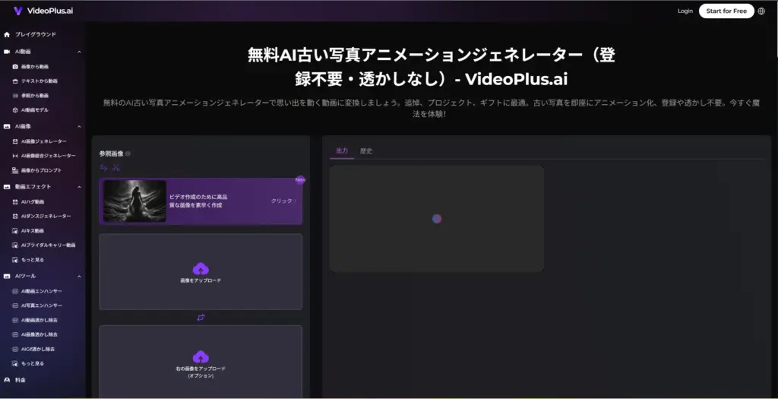The image size is (778, 399).
Task: Click the icon beside 動画エフェクト section
Action: pos(7,187)
